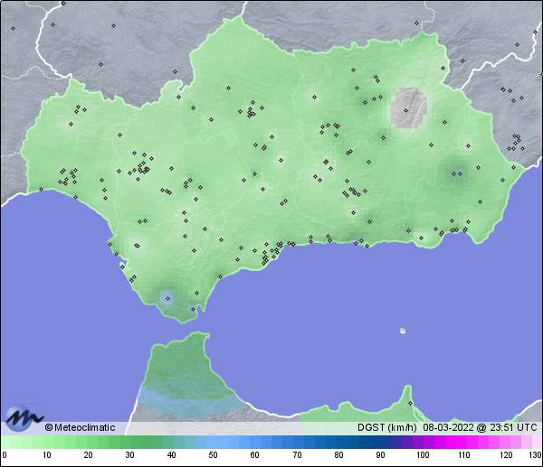Click the Meteoclimatic wave logo icon
The width and height of the screenshot is (543, 467).
[x=24, y=418]
